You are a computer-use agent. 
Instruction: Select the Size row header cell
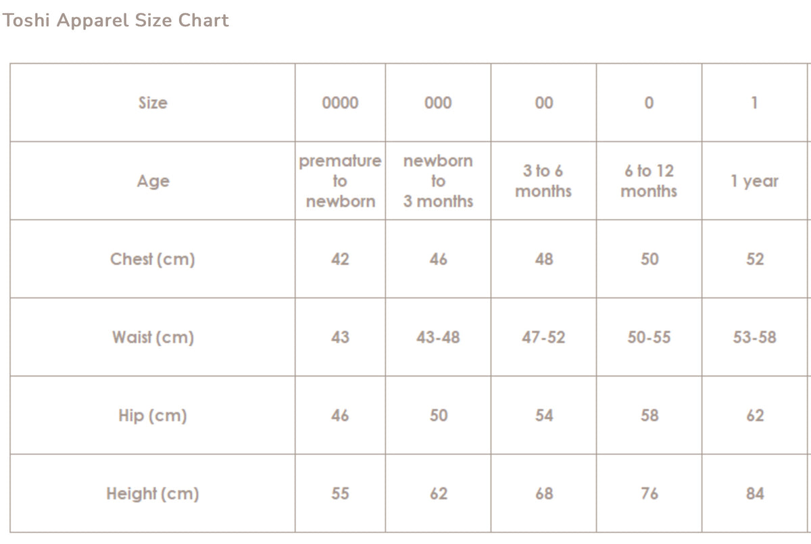point(153,103)
